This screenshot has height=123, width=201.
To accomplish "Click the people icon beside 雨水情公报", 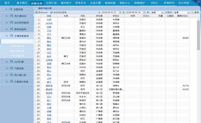I will point(11,75).
